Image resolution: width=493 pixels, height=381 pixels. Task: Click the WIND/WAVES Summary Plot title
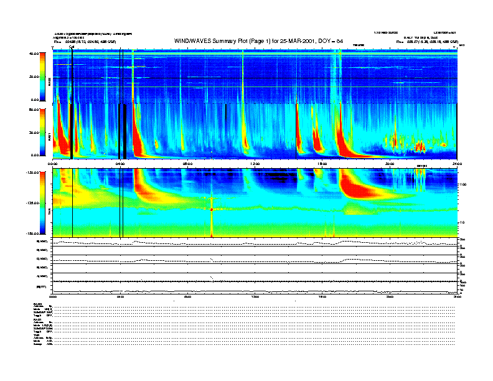point(258,41)
